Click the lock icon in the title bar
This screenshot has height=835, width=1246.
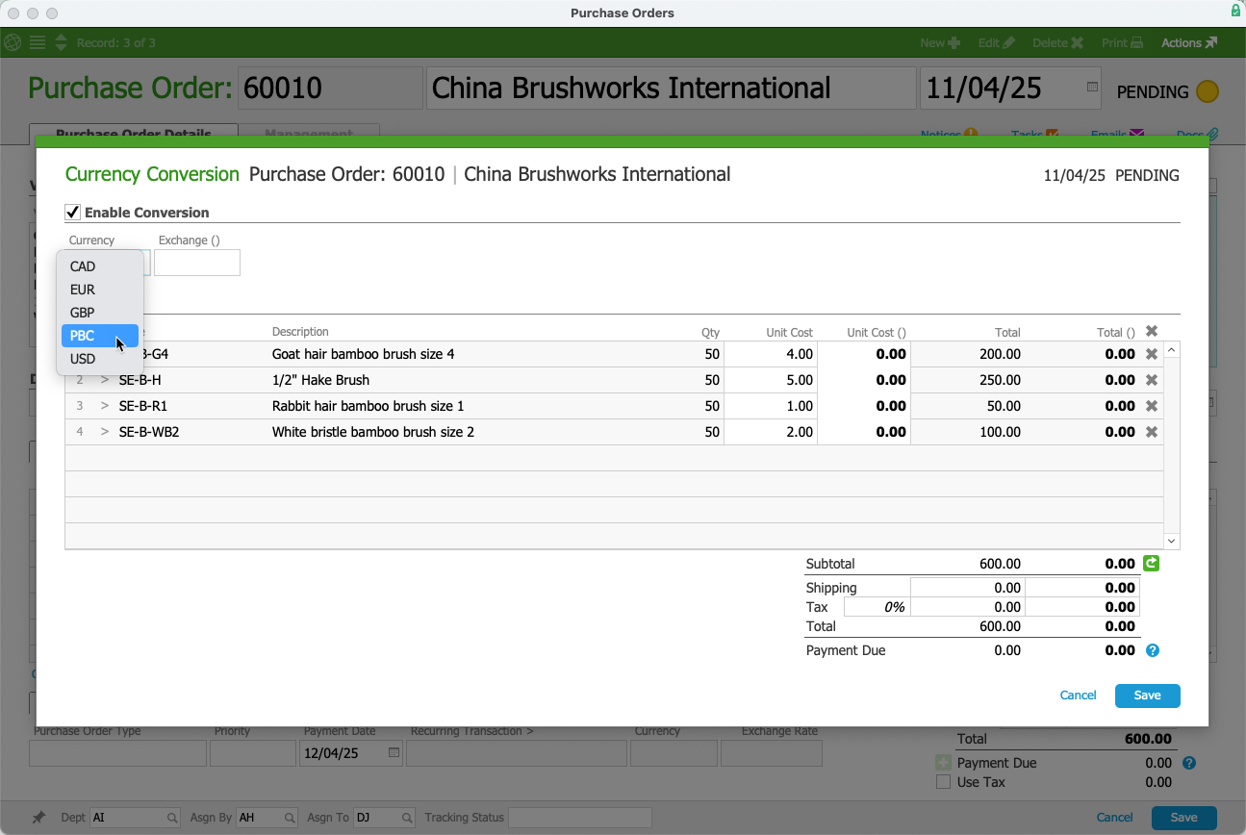(1235, 12)
